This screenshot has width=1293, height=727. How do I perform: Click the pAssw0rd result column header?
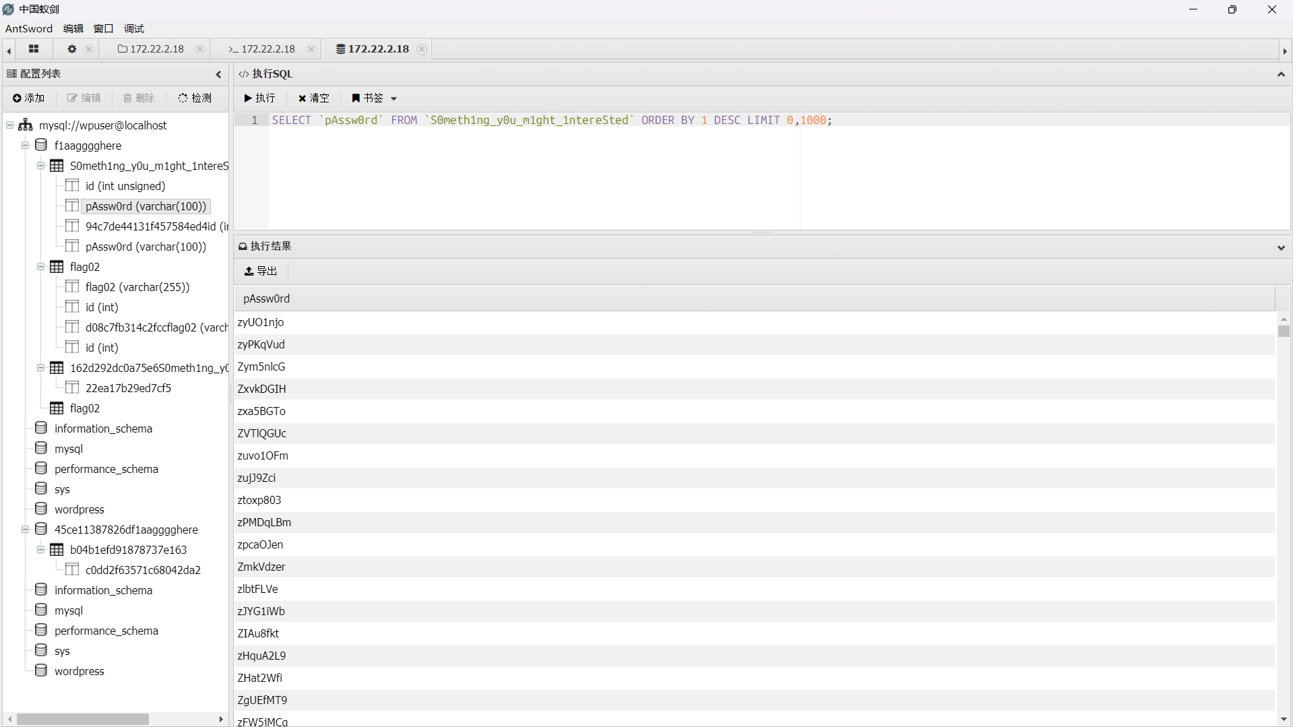(x=266, y=298)
